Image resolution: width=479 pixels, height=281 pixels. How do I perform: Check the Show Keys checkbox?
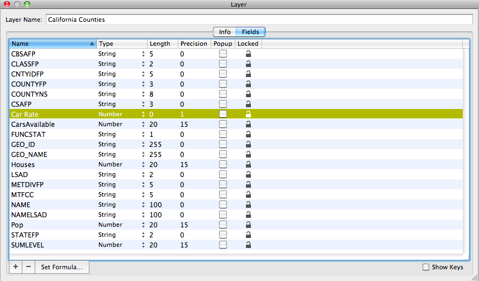tap(426, 267)
